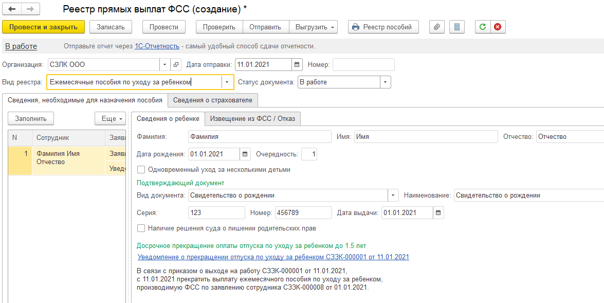The image size is (604, 303).
Task: Follow the 1С-Отчетность link
Action: coord(157,46)
